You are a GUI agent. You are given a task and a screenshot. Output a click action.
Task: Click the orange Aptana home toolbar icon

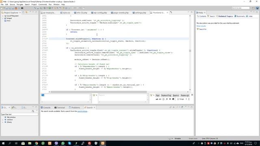[x=16, y=8]
